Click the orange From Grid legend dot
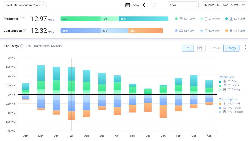 [220, 104]
